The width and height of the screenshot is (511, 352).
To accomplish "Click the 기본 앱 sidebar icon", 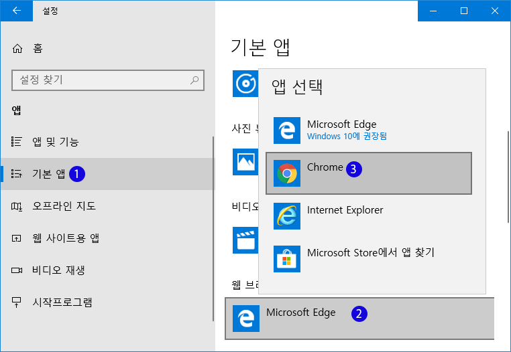I will (x=17, y=174).
